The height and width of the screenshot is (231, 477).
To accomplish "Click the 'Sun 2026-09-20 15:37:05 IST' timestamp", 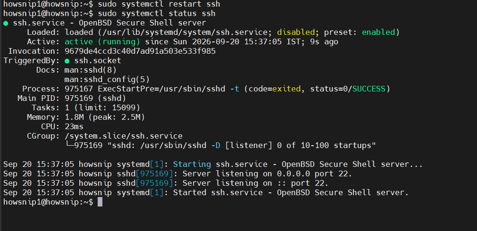I will coord(237,42).
